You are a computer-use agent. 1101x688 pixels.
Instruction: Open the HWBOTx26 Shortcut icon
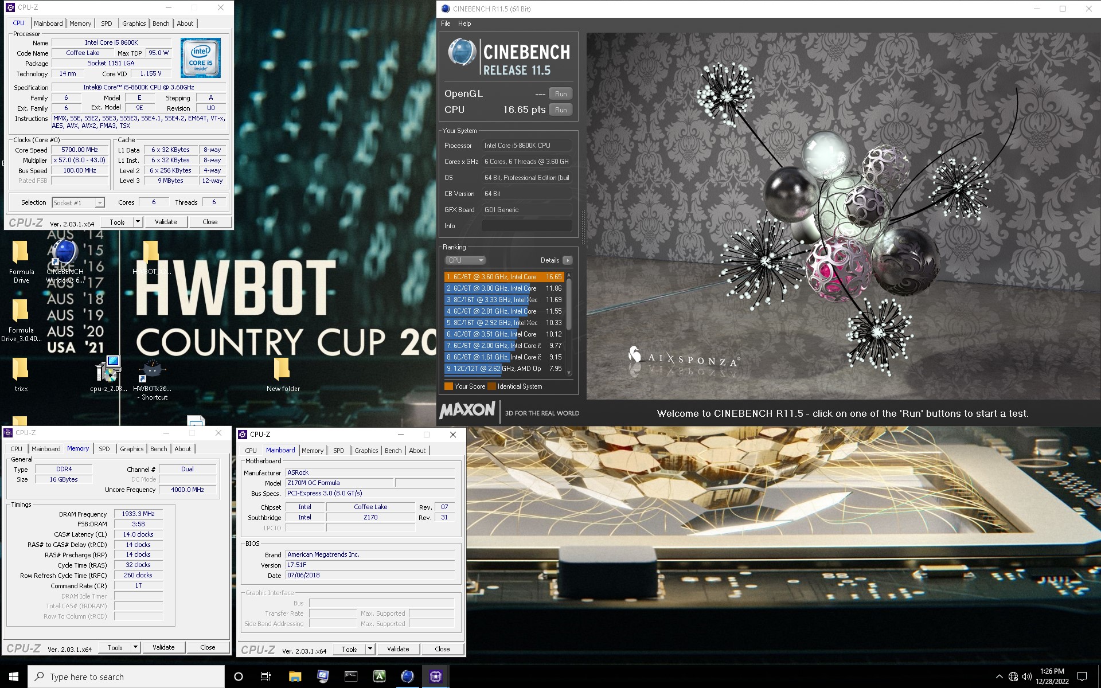click(x=152, y=378)
